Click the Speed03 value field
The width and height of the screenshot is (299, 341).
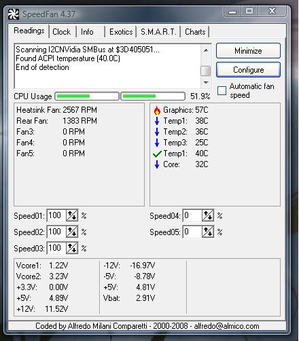point(56,248)
